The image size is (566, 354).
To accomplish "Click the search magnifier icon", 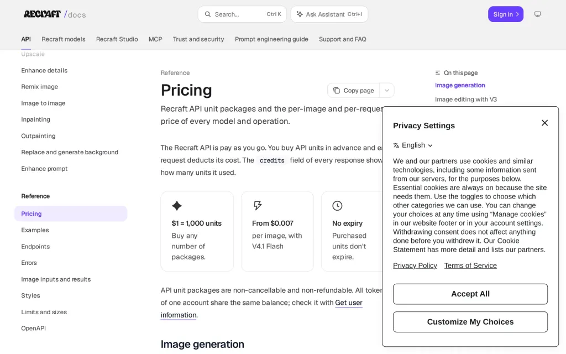I will coord(208,14).
